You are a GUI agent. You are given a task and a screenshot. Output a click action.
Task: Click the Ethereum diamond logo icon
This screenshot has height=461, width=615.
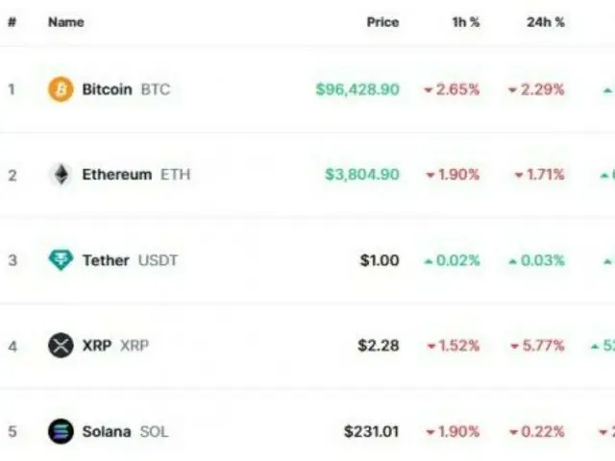point(61,175)
